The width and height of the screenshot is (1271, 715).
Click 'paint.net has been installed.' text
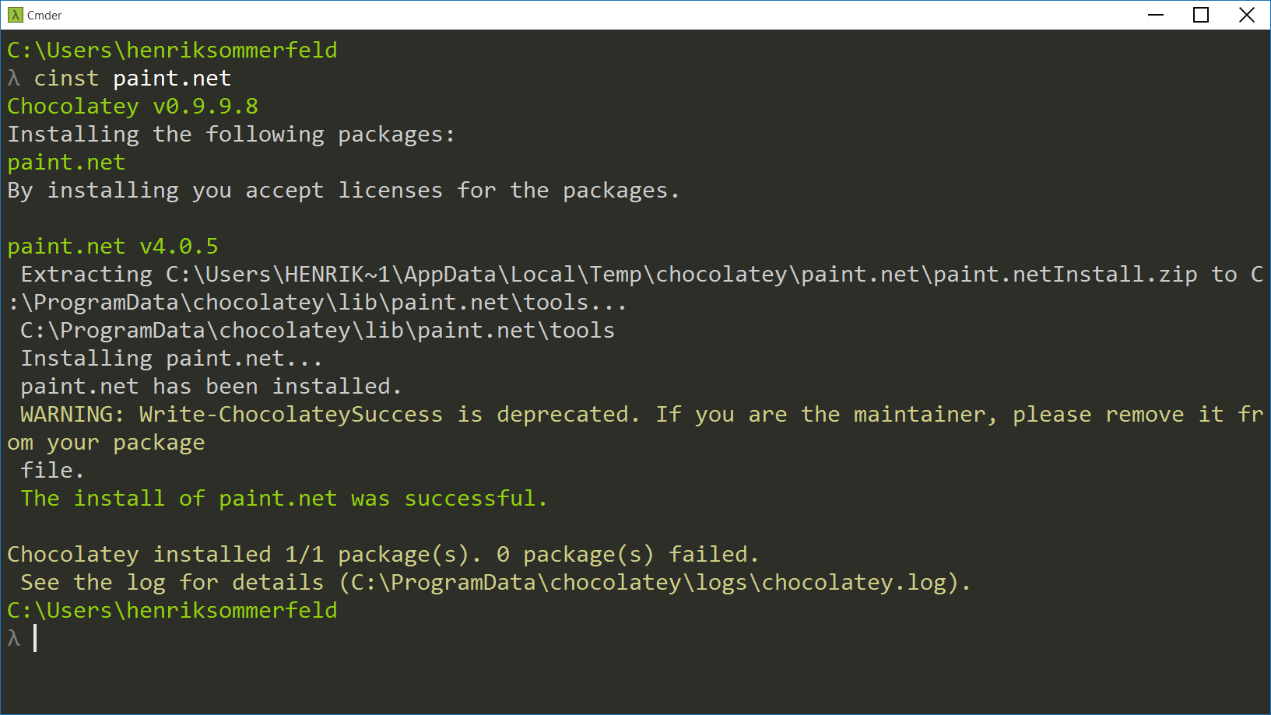211,387
